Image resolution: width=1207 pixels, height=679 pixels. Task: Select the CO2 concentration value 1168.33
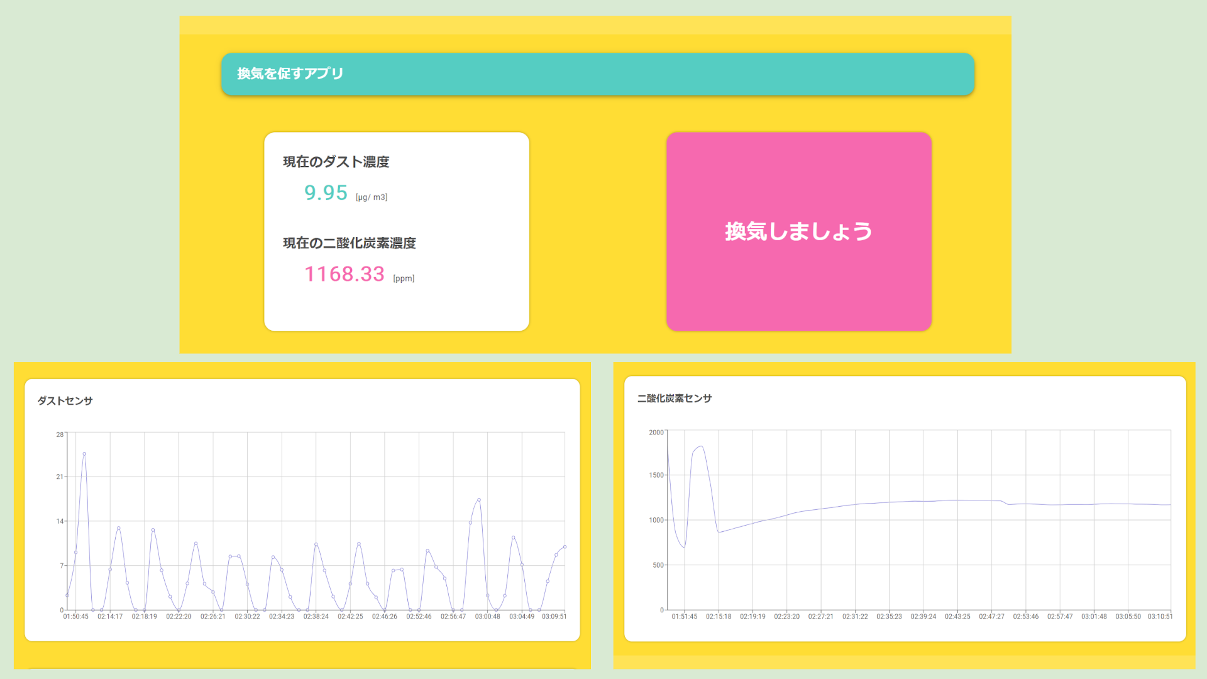point(344,274)
